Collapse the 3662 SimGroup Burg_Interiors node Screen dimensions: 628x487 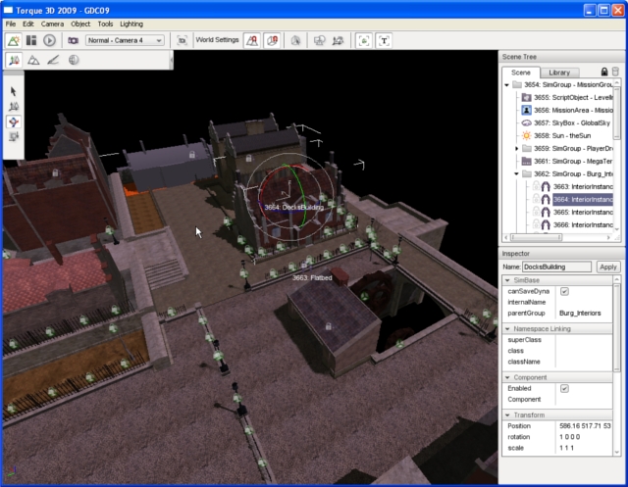coord(517,173)
